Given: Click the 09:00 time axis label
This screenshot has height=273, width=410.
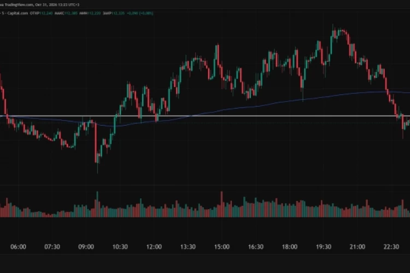Looking at the screenshot, I should tap(86, 247).
